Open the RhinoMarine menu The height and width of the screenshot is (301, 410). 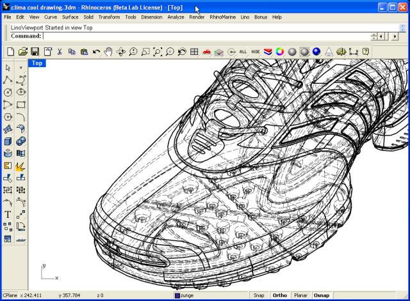[x=223, y=17]
